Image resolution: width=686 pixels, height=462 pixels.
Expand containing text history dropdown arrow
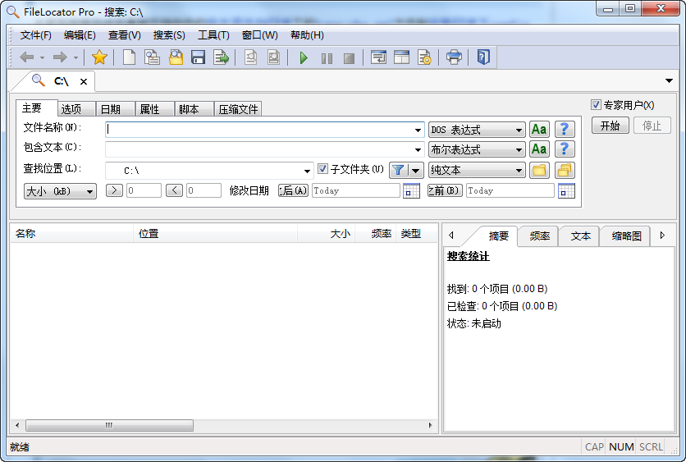pyautogui.click(x=418, y=149)
